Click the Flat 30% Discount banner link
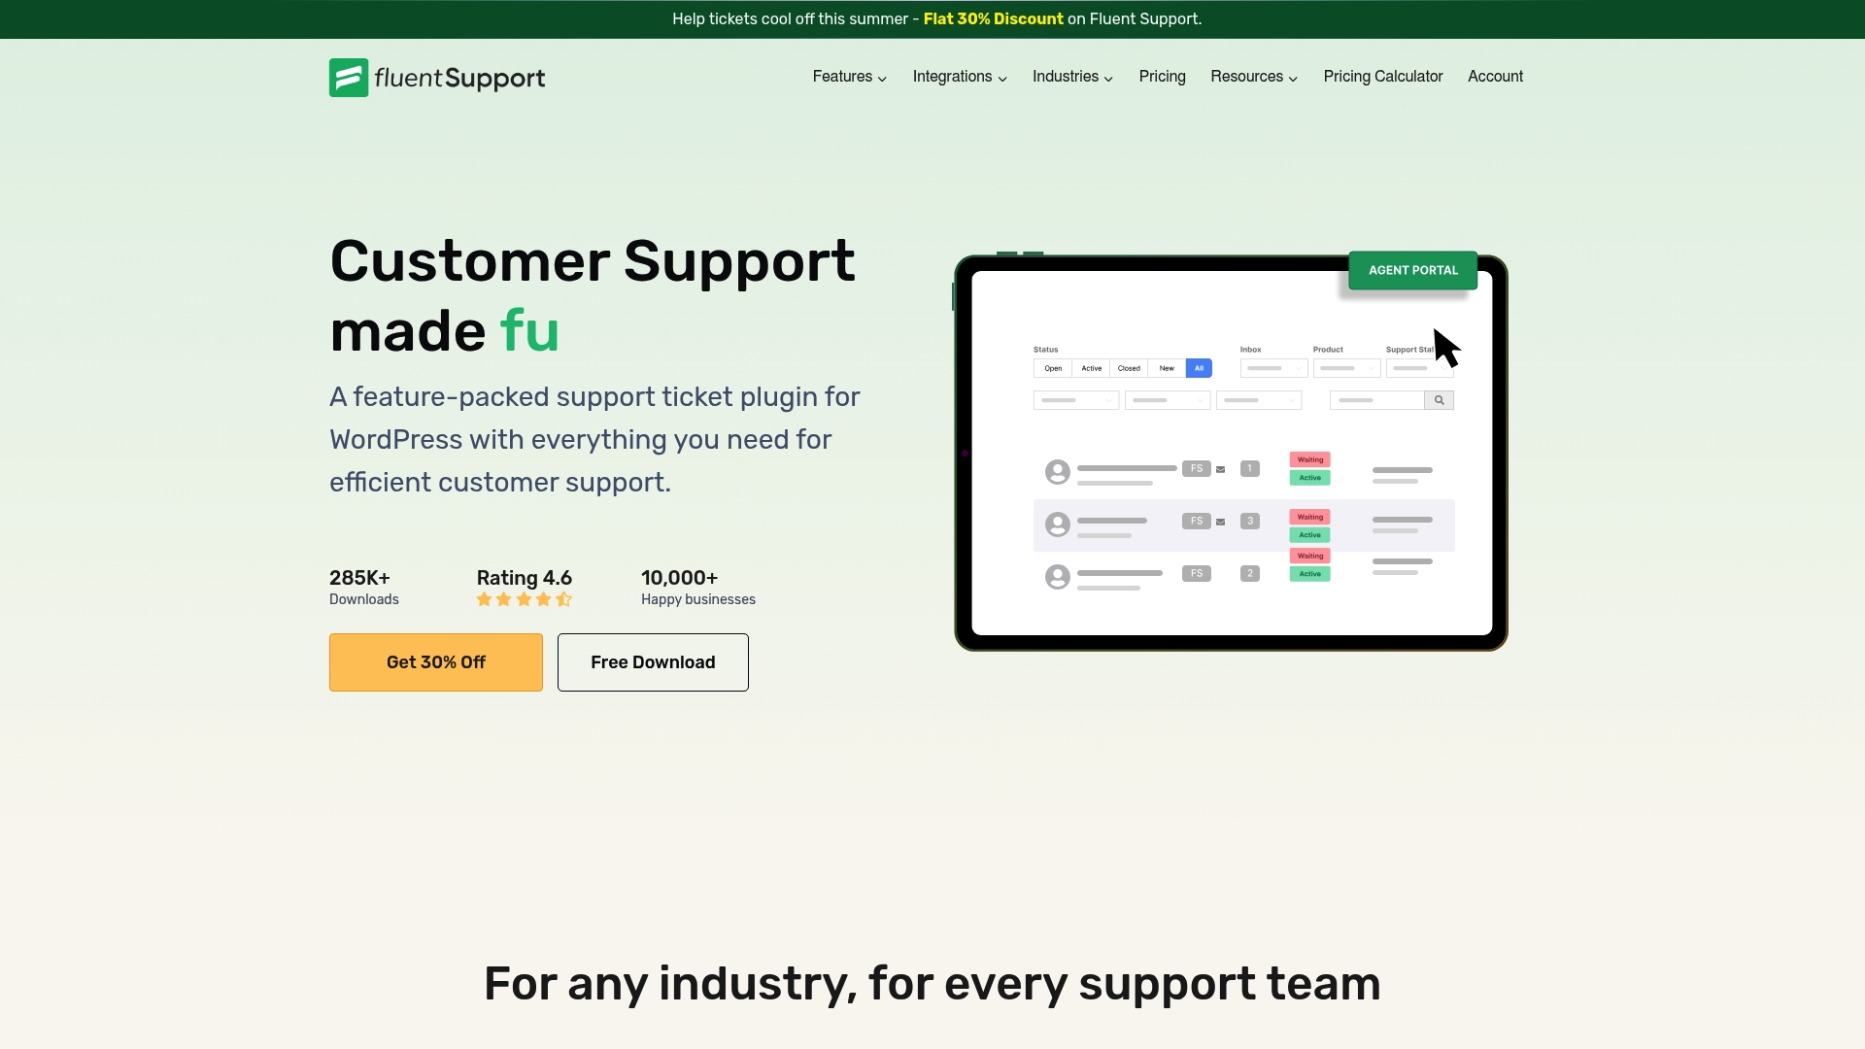The image size is (1865, 1049). 993,19
